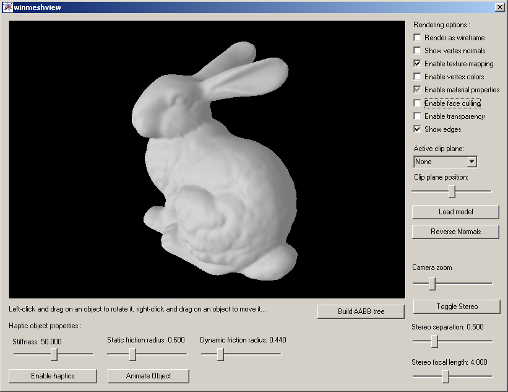Open the Active clip plane dropdown
Viewport: 508px width, 392px height.
471,162
